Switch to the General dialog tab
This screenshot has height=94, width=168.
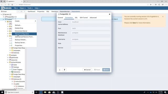pyautogui.click(x=60, y=17)
